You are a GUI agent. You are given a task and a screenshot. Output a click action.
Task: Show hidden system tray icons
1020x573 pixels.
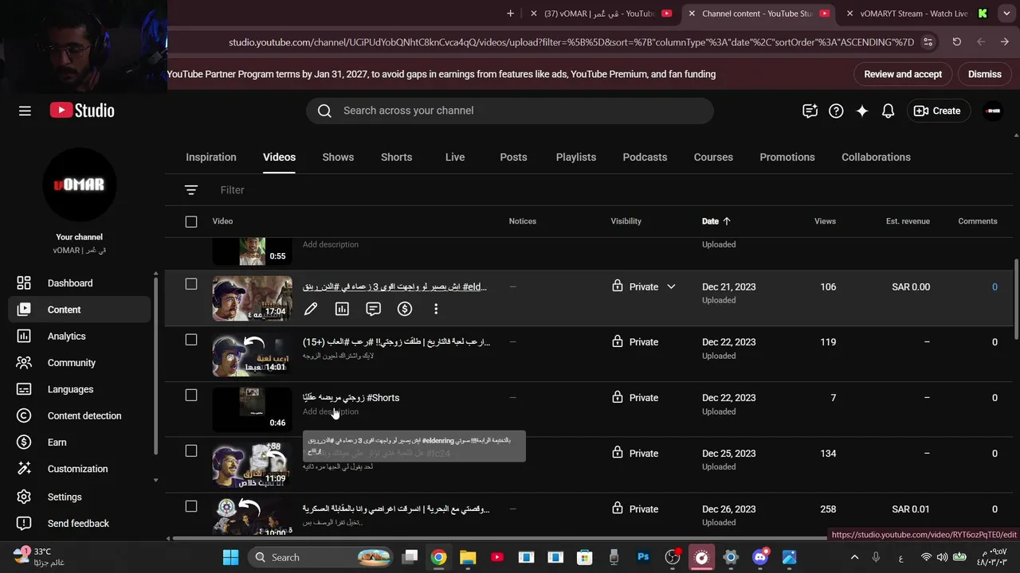pos(854,557)
